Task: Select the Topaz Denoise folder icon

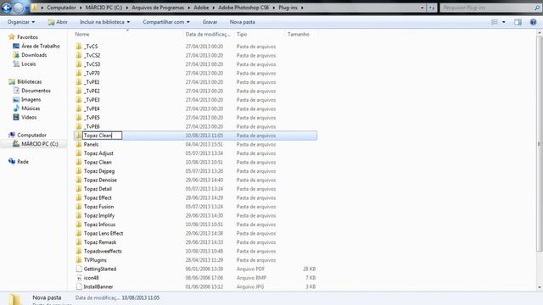Action: pyautogui.click(x=79, y=180)
